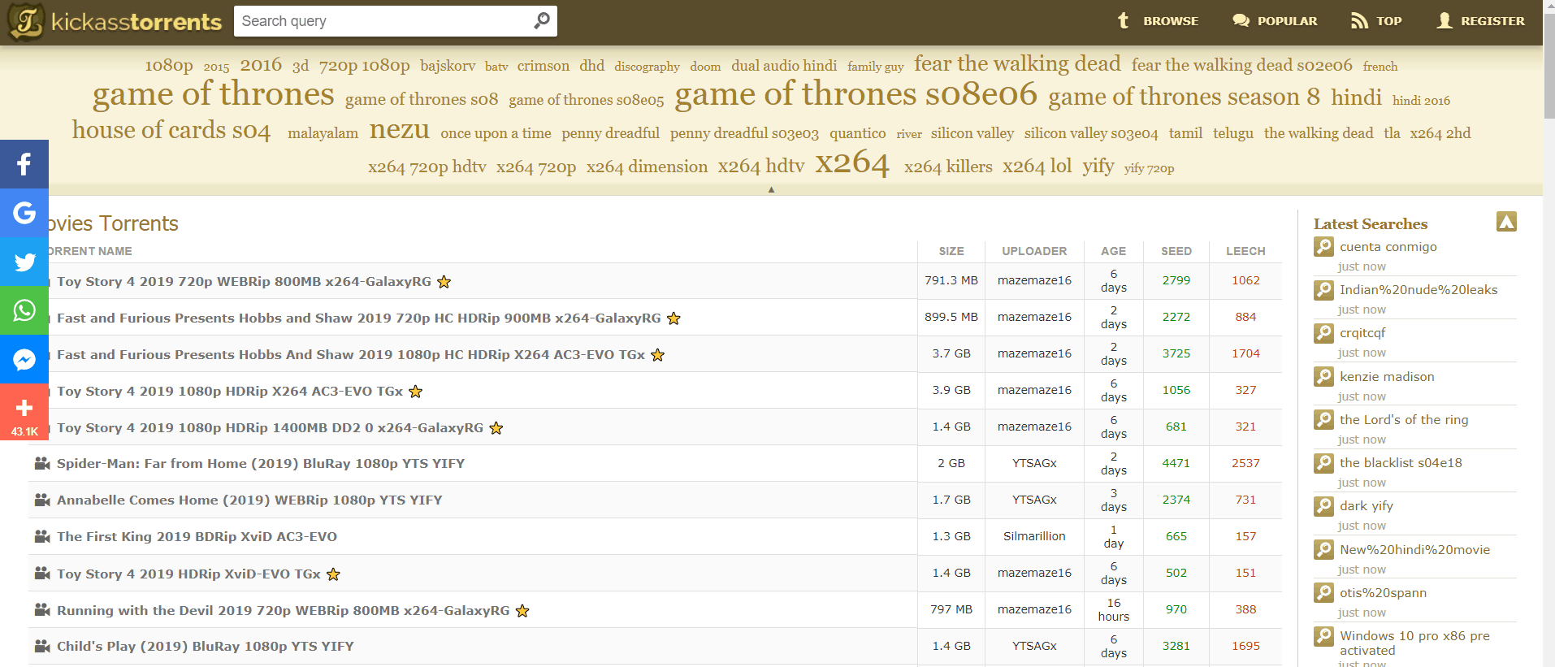The height and width of the screenshot is (667, 1555).
Task: Click the 797 MB size cell
Action: point(951,609)
